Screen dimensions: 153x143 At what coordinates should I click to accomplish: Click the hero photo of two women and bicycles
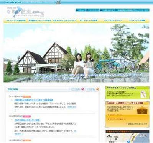tap(76, 53)
